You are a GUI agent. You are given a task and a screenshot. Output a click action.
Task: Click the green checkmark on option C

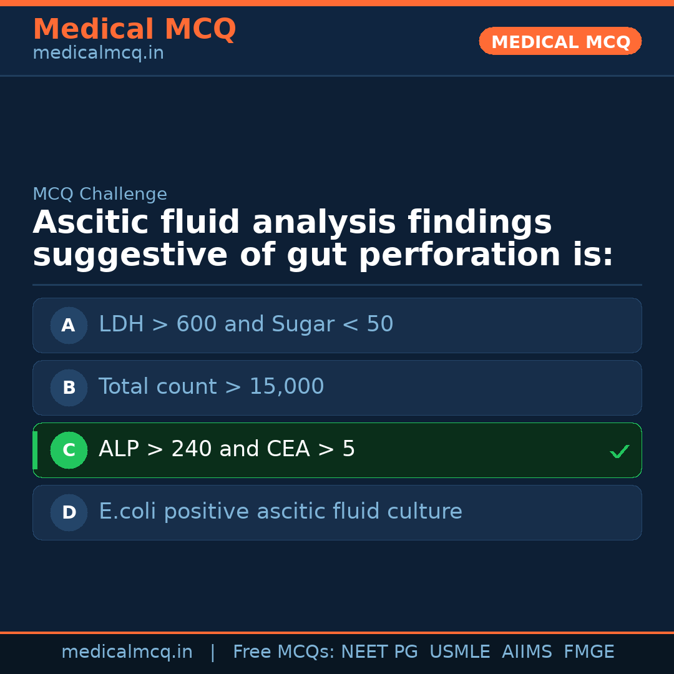coord(619,451)
